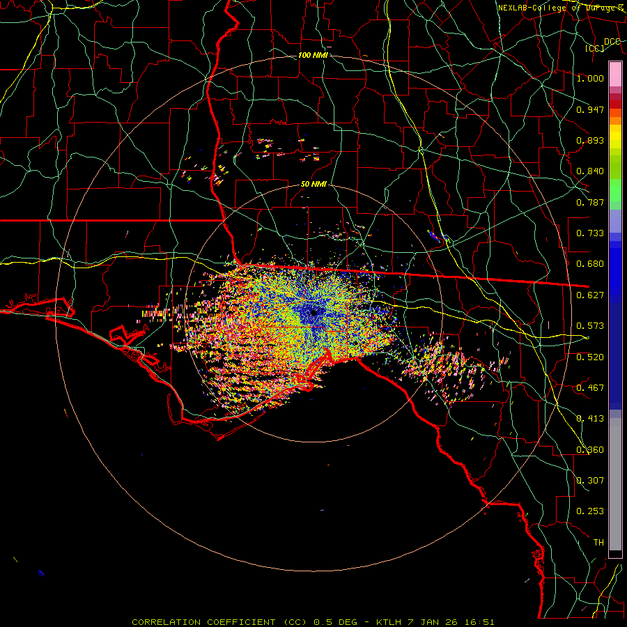
Task: Click the bright green color bar segment
Action: [615, 190]
